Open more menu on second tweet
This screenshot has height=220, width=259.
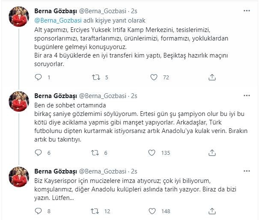247,95
